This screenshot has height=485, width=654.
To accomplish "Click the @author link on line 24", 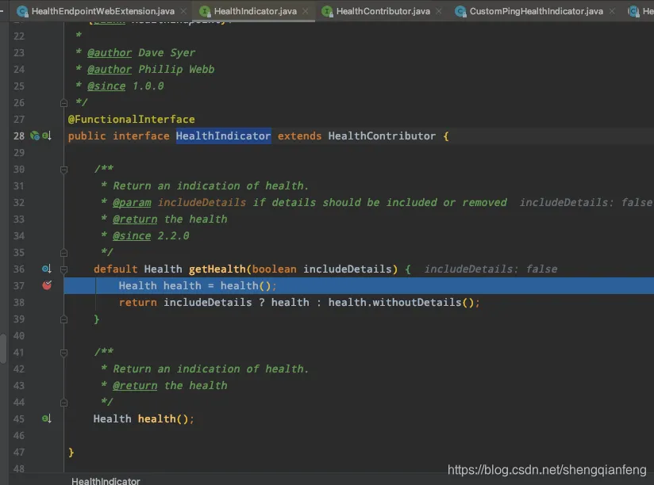I will 110,70.
